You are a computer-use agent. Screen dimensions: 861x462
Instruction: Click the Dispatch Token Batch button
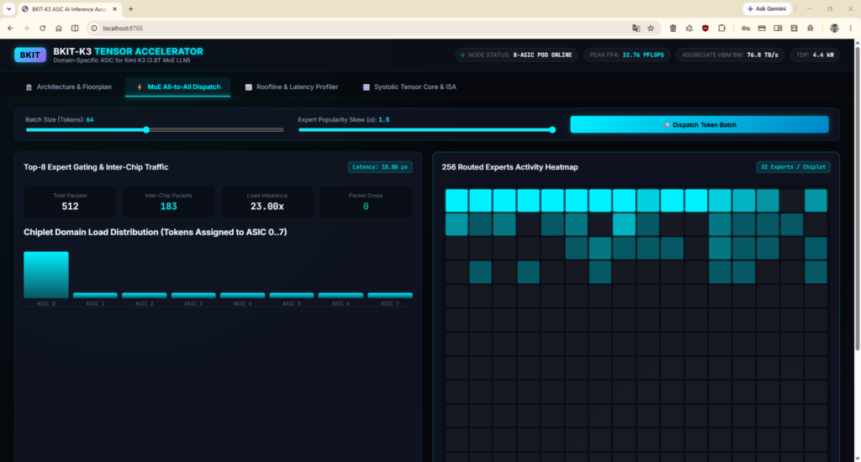click(x=699, y=124)
